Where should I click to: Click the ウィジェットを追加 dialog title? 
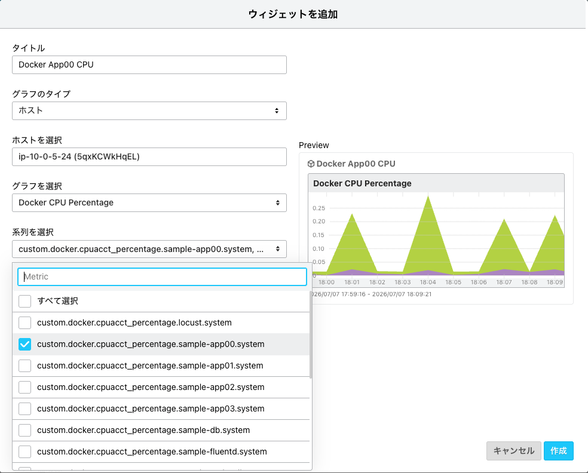(x=293, y=14)
